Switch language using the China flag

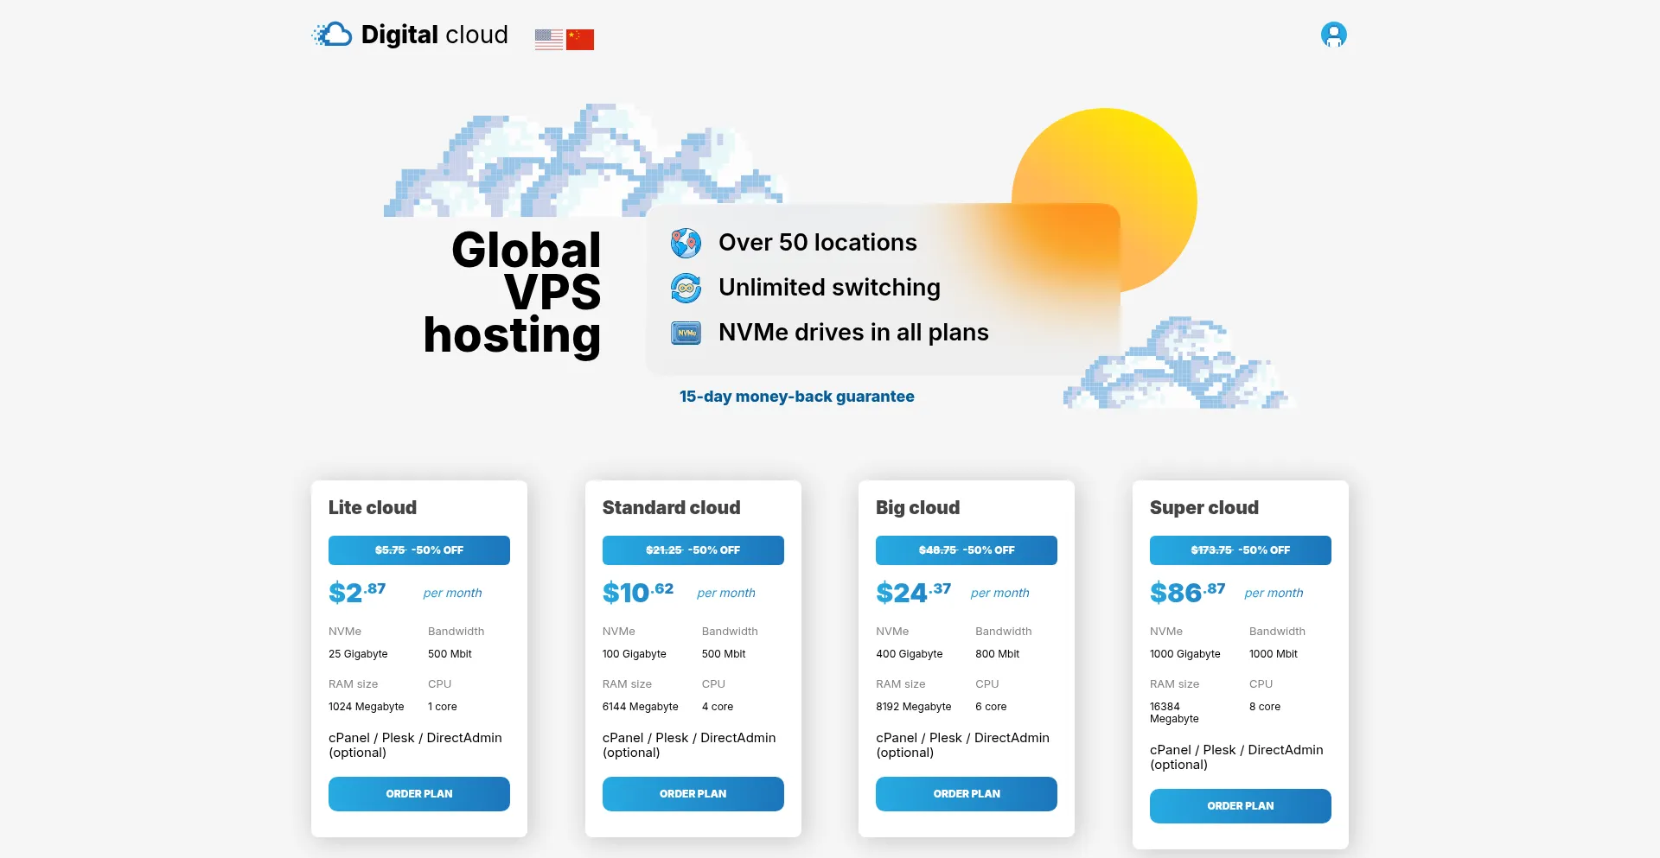[x=580, y=39]
